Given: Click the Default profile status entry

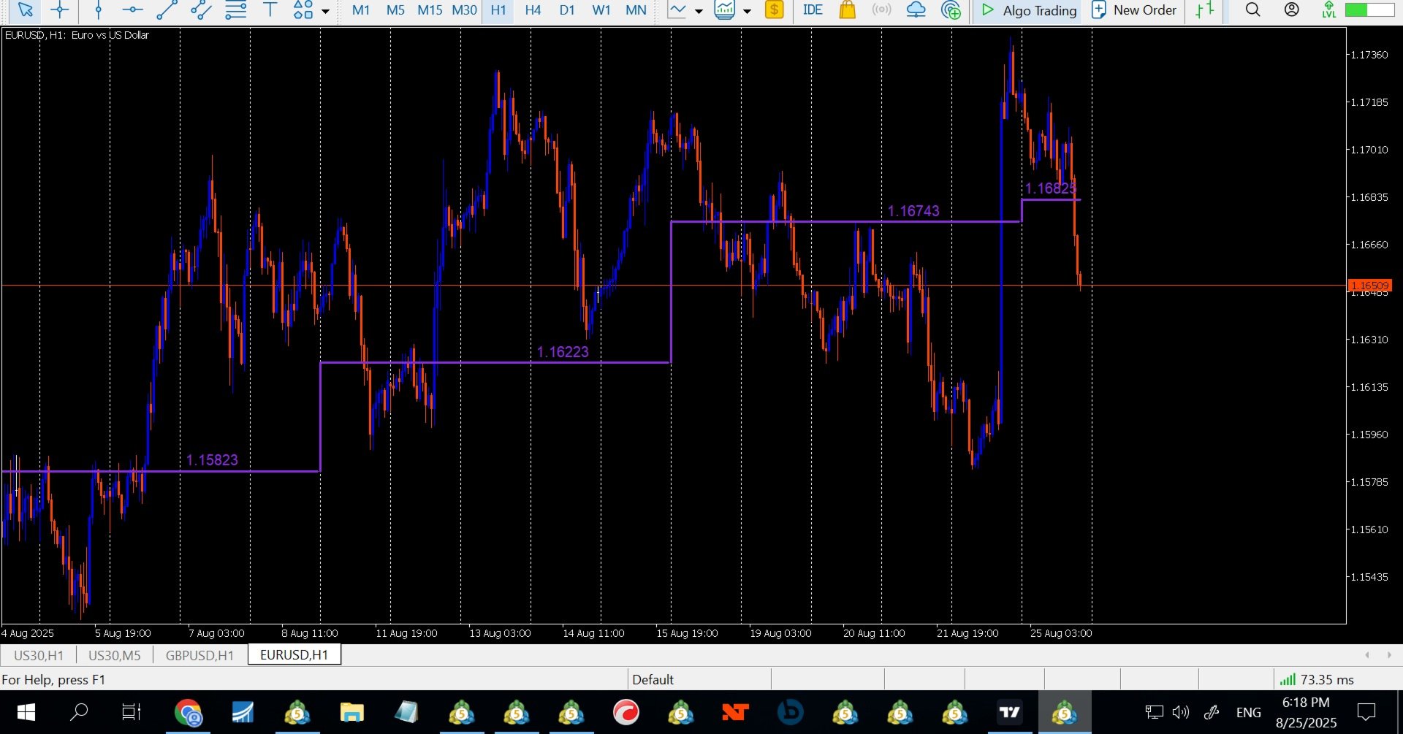Looking at the screenshot, I should (x=653, y=680).
